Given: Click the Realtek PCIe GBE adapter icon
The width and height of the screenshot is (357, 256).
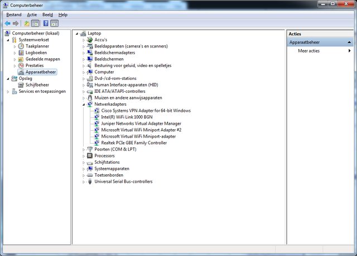Looking at the screenshot, I should pyautogui.click(x=97, y=143).
